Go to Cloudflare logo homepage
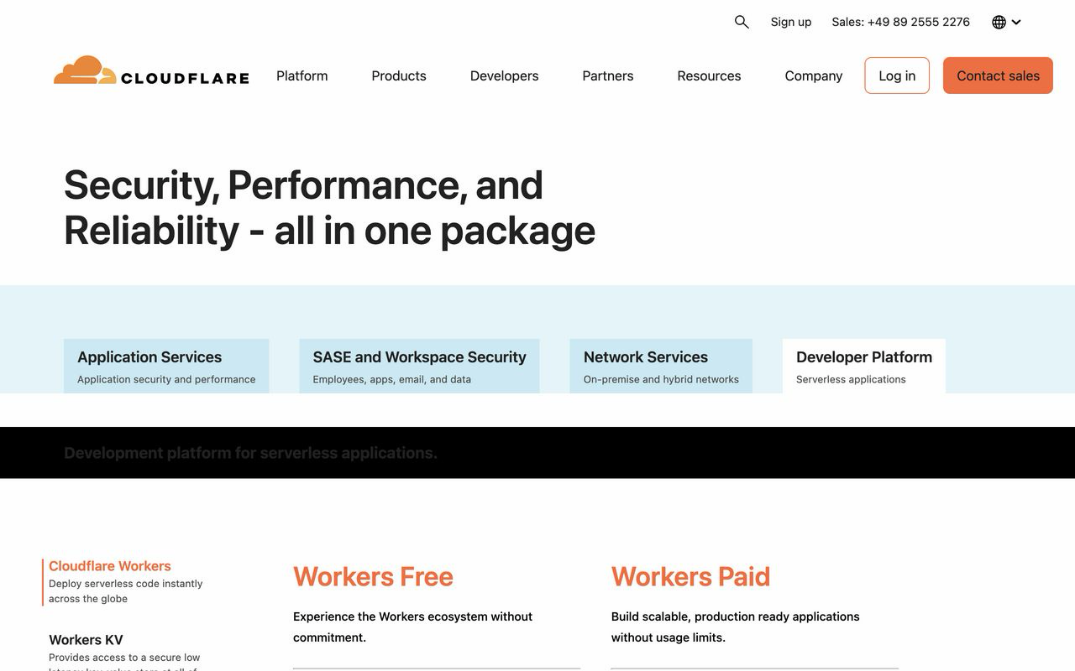Image resolution: width=1075 pixels, height=671 pixels. tap(151, 71)
